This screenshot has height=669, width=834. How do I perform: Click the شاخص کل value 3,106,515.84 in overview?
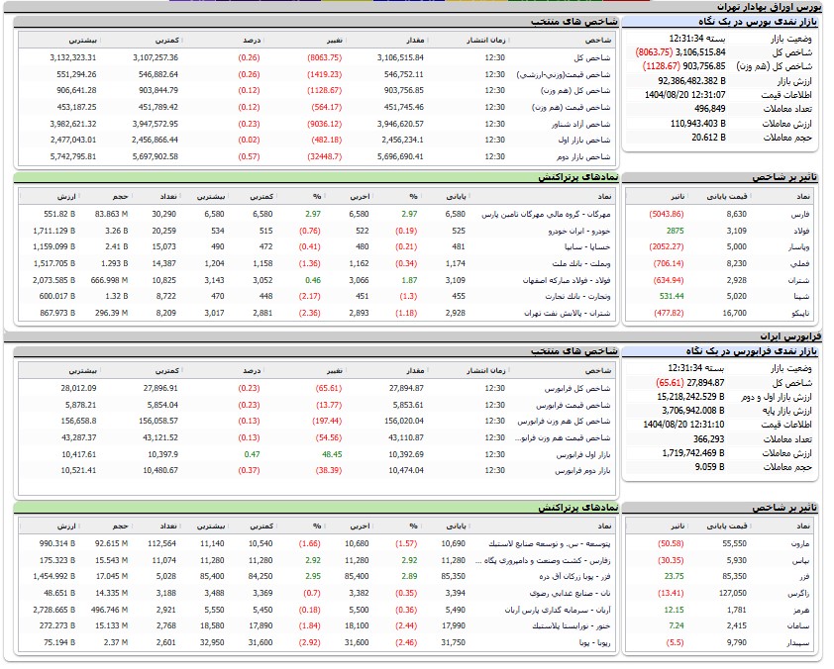click(x=690, y=51)
